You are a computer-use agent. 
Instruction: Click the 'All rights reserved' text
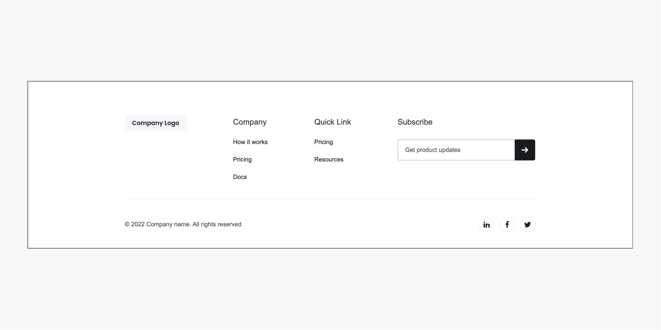pos(217,225)
